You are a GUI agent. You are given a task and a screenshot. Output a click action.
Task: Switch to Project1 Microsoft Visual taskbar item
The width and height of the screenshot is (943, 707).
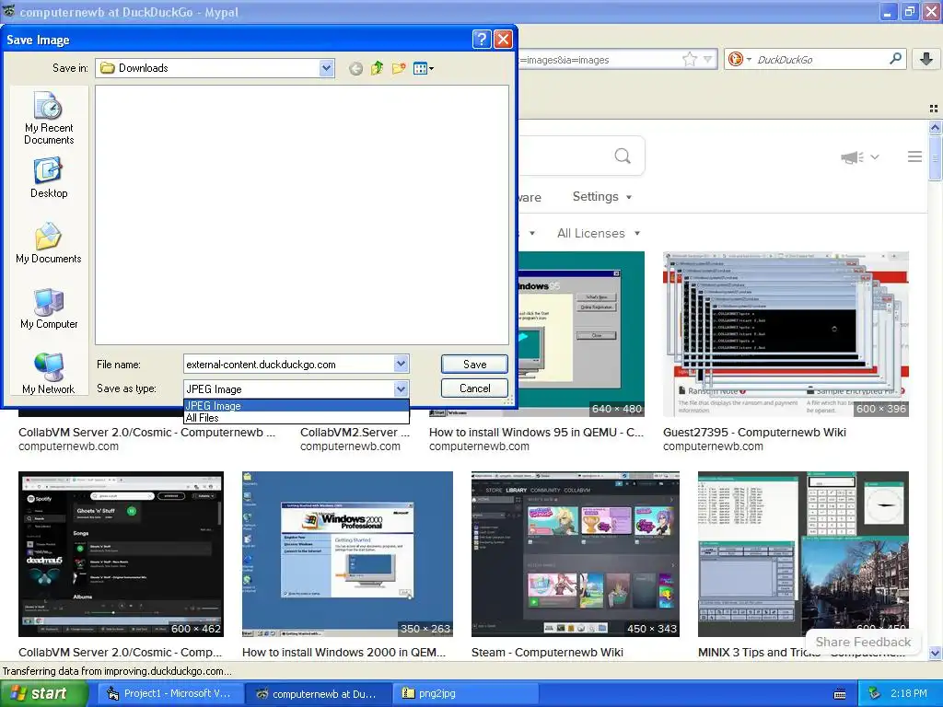pos(170,694)
